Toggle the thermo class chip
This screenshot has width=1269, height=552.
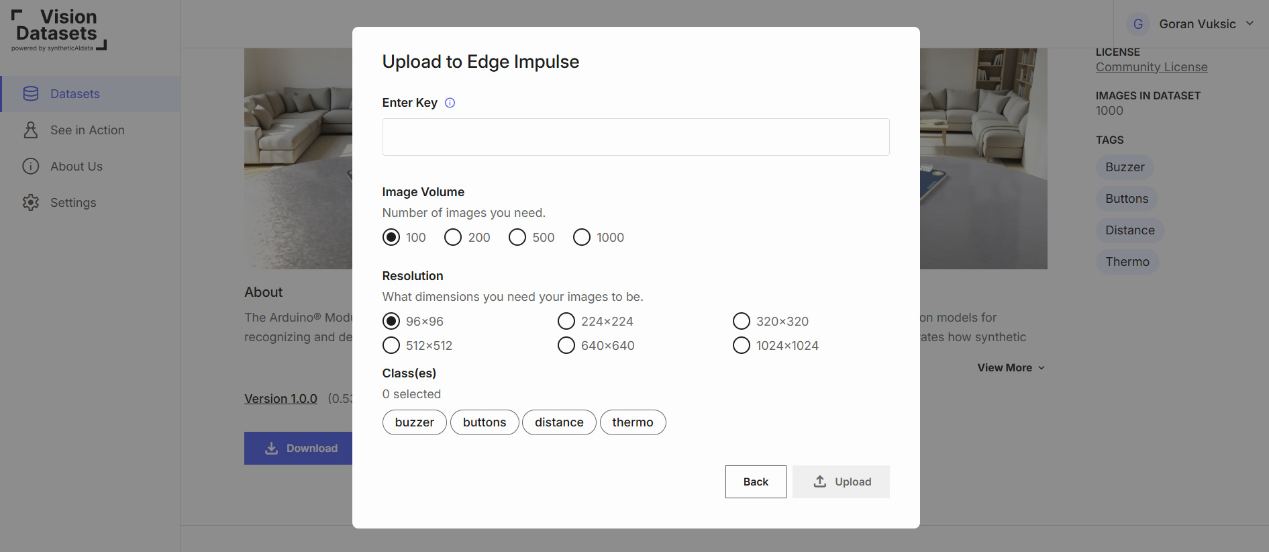point(633,422)
